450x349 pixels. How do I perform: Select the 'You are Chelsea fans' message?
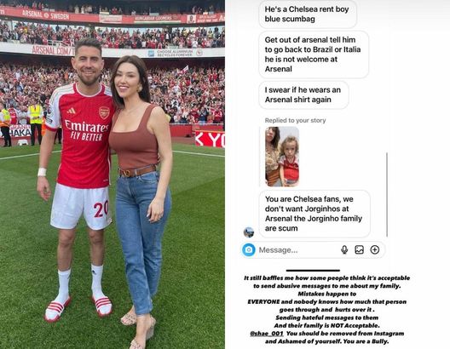point(314,214)
